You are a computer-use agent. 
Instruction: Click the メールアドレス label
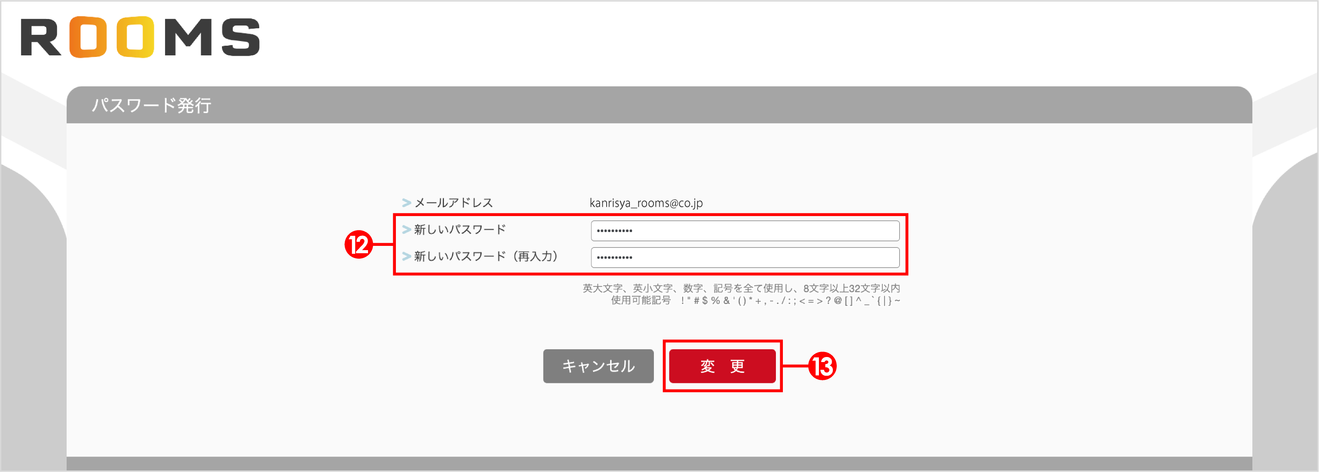[x=454, y=203]
